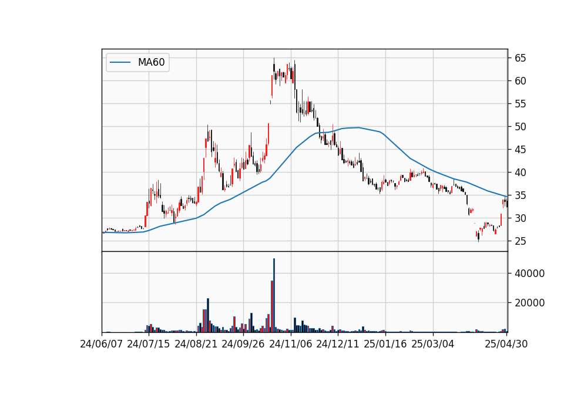
Task: Click the 60 price axis label
Action: click(x=520, y=81)
